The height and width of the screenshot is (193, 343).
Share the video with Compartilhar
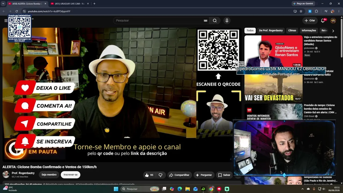(180, 175)
